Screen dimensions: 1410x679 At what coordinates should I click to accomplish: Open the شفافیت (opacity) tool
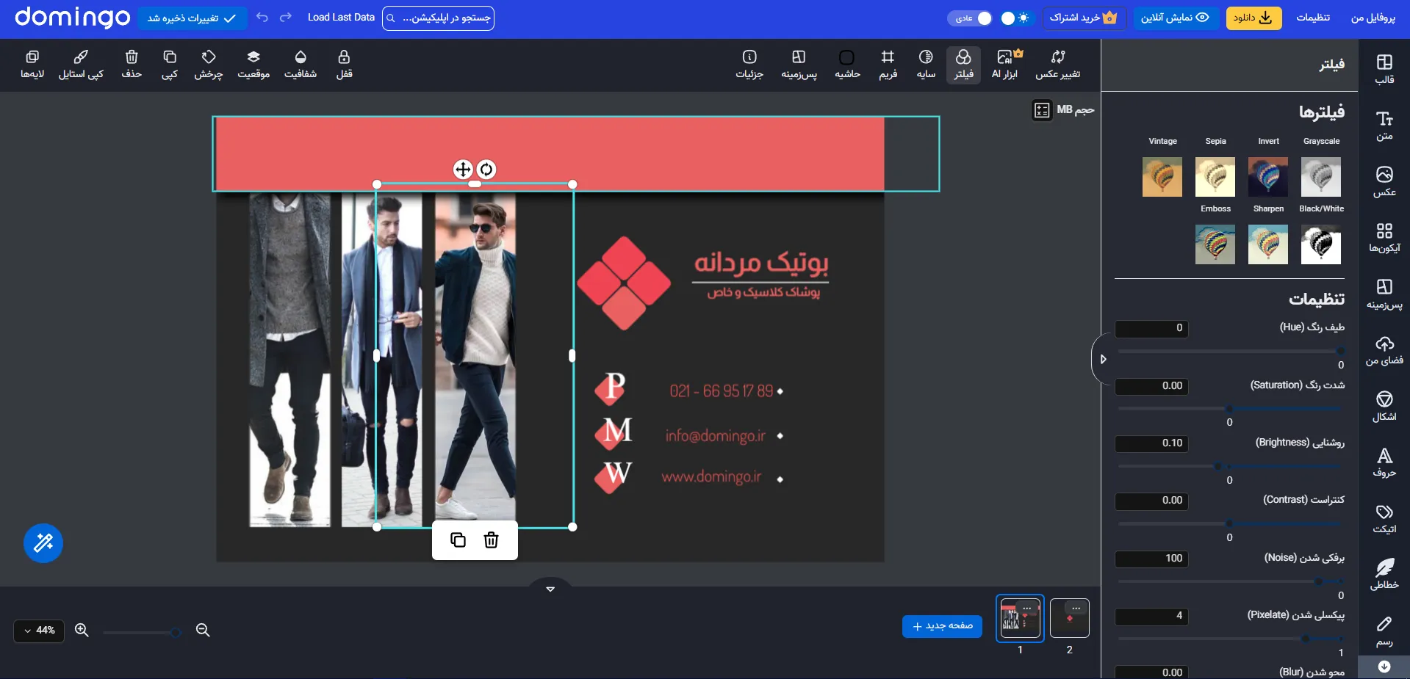tap(301, 65)
